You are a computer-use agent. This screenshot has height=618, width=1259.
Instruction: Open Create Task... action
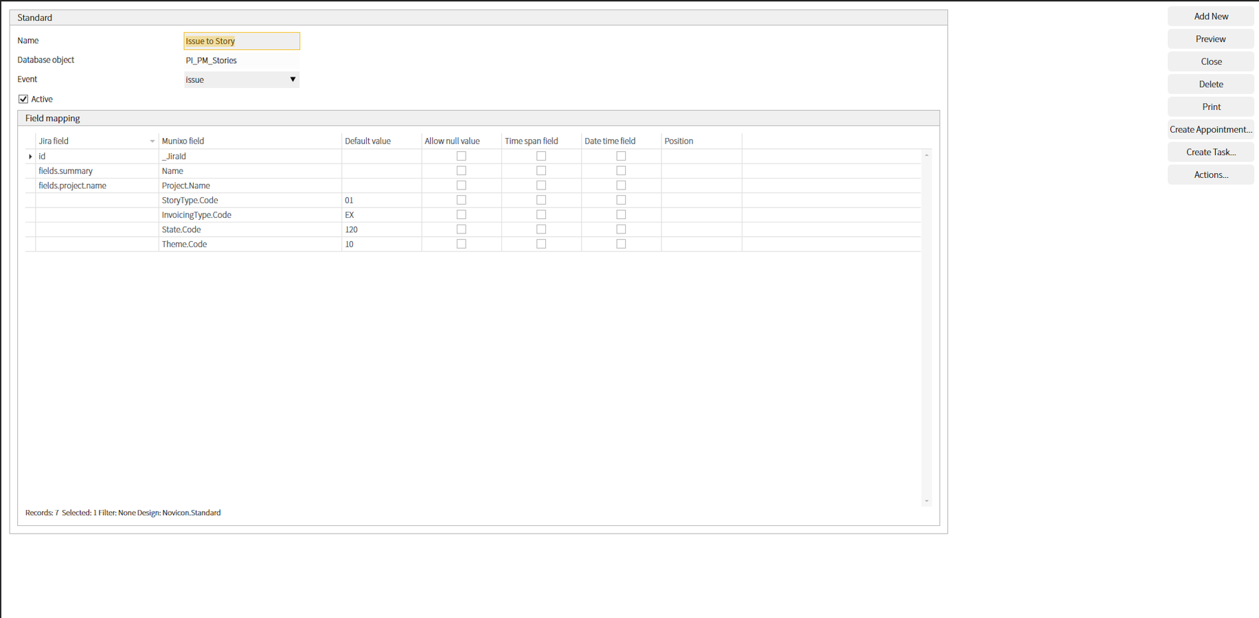1210,152
